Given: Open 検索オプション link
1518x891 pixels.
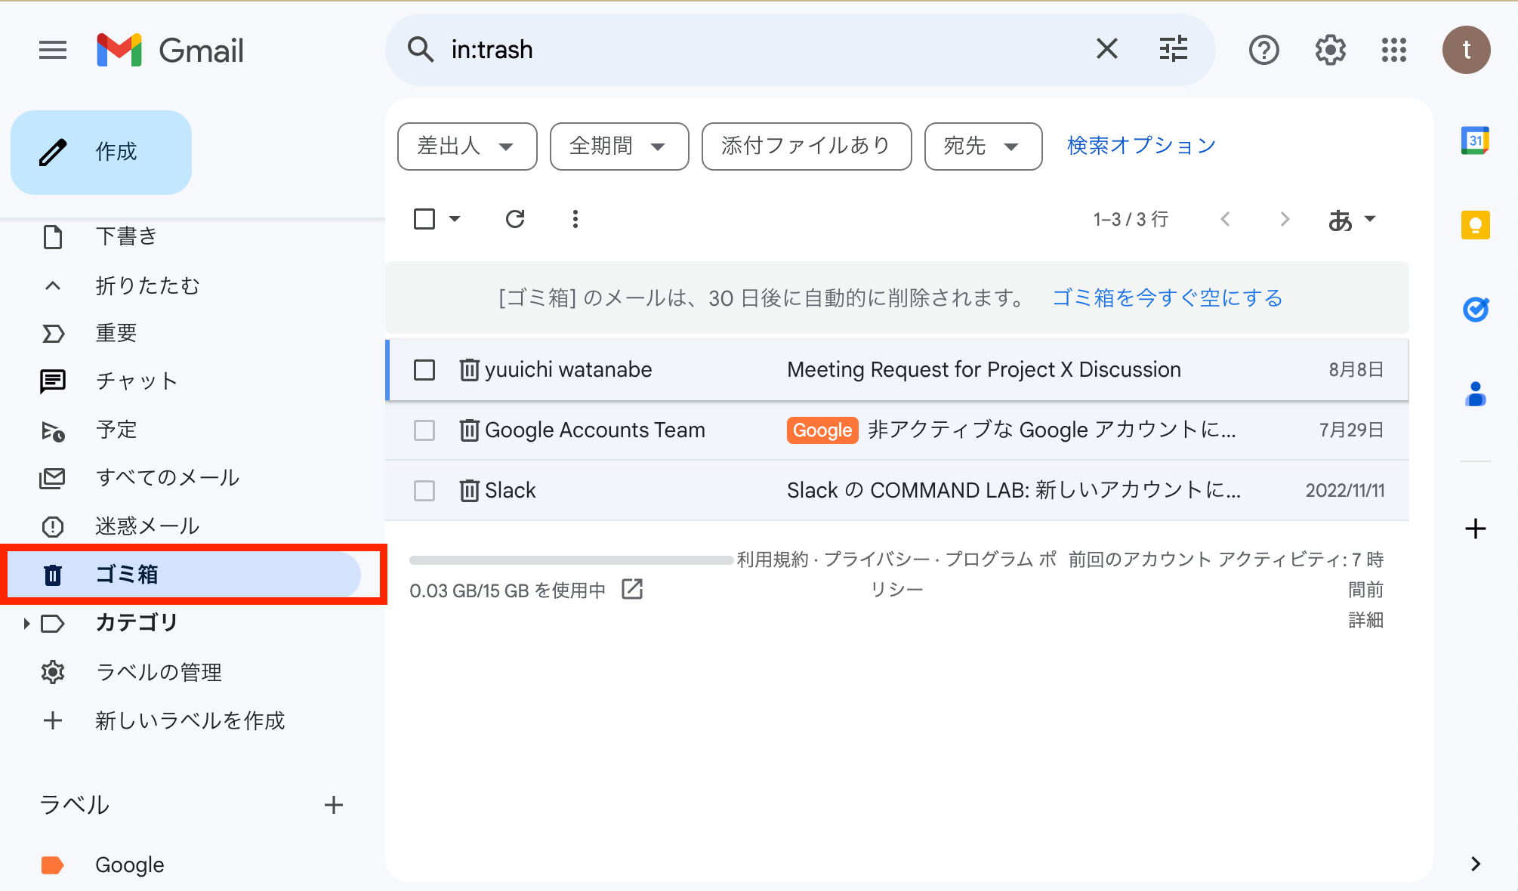Looking at the screenshot, I should [1141, 145].
